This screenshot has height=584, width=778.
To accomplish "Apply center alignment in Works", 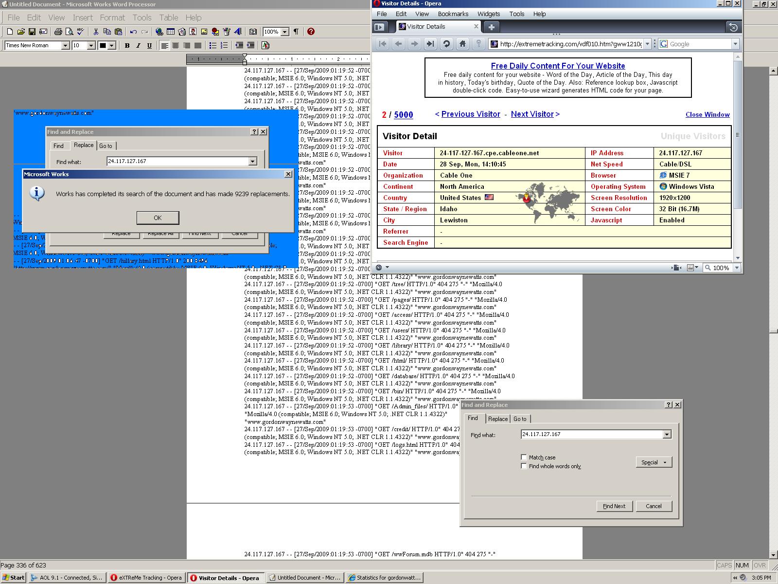I will (x=176, y=45).
